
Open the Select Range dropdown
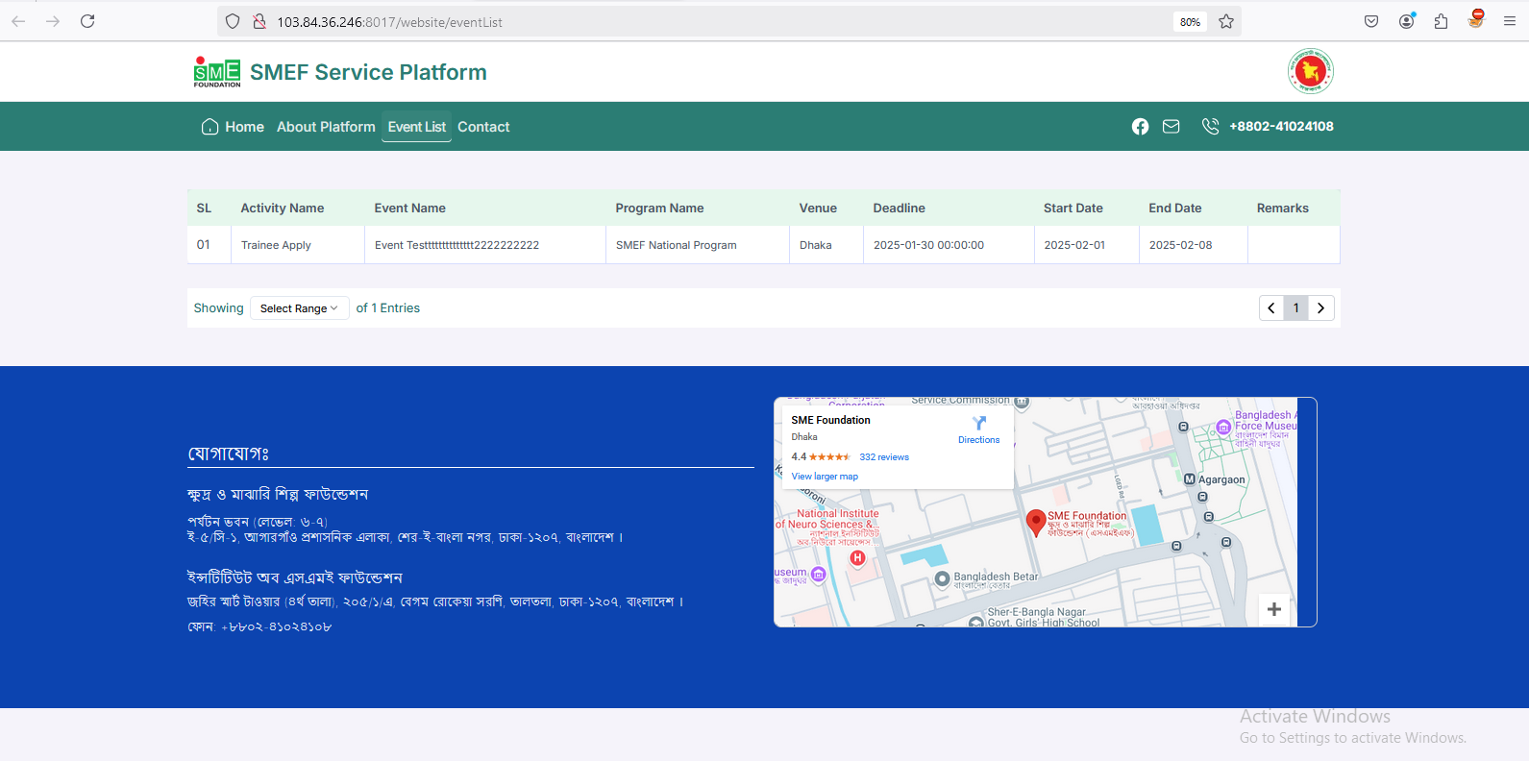(x=299, y=308)
